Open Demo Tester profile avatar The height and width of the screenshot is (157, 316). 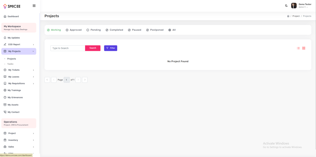tap(294, 6)
